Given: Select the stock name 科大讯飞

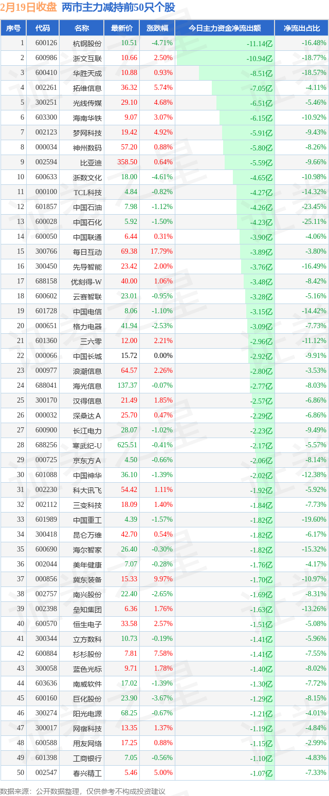Looking at the screenshot, I should click(x=87, y=490).
